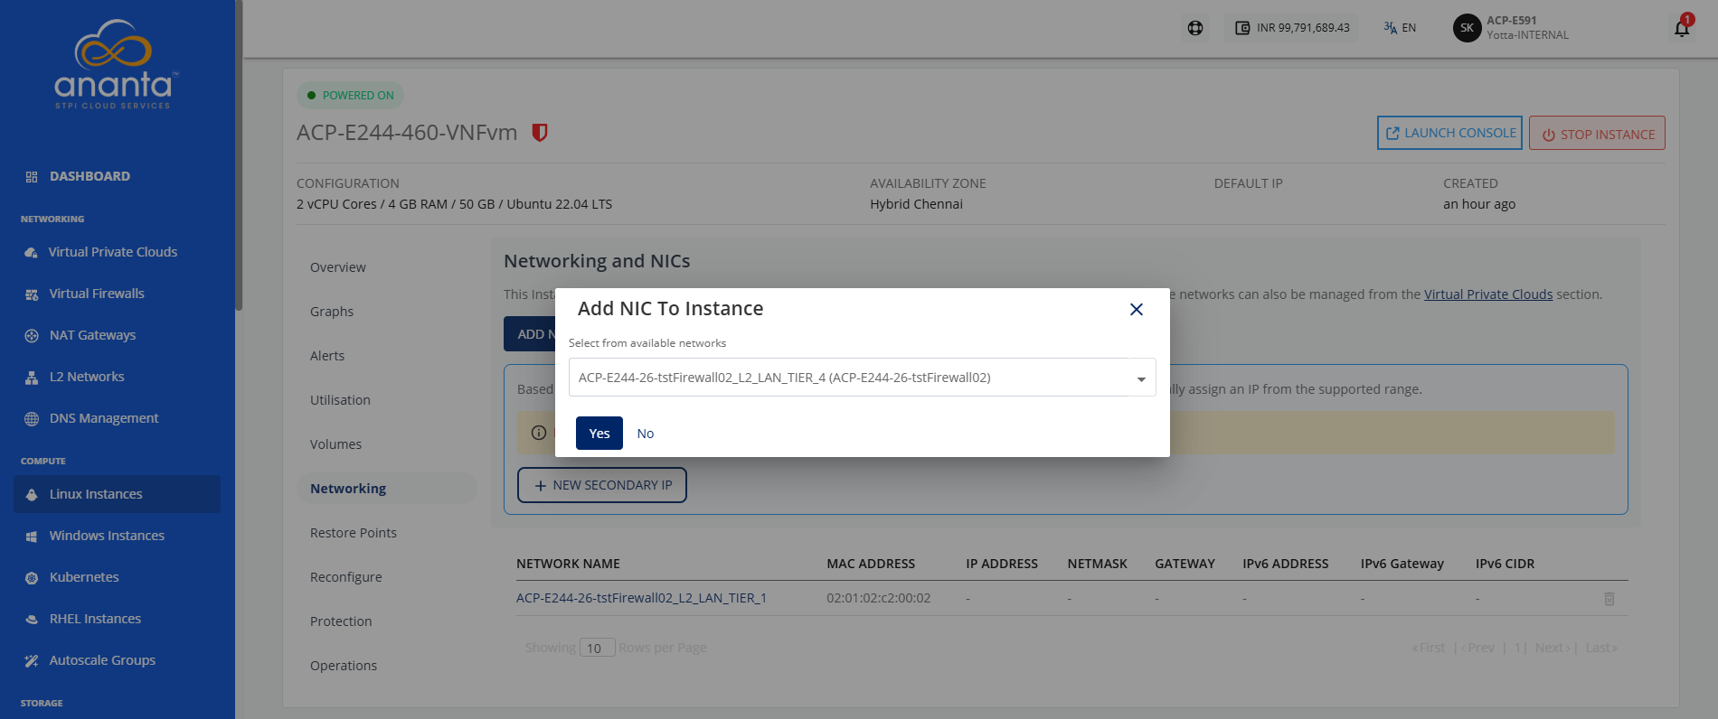
Task: Open the Restore Points tab
Action: (x=354, y=533)
